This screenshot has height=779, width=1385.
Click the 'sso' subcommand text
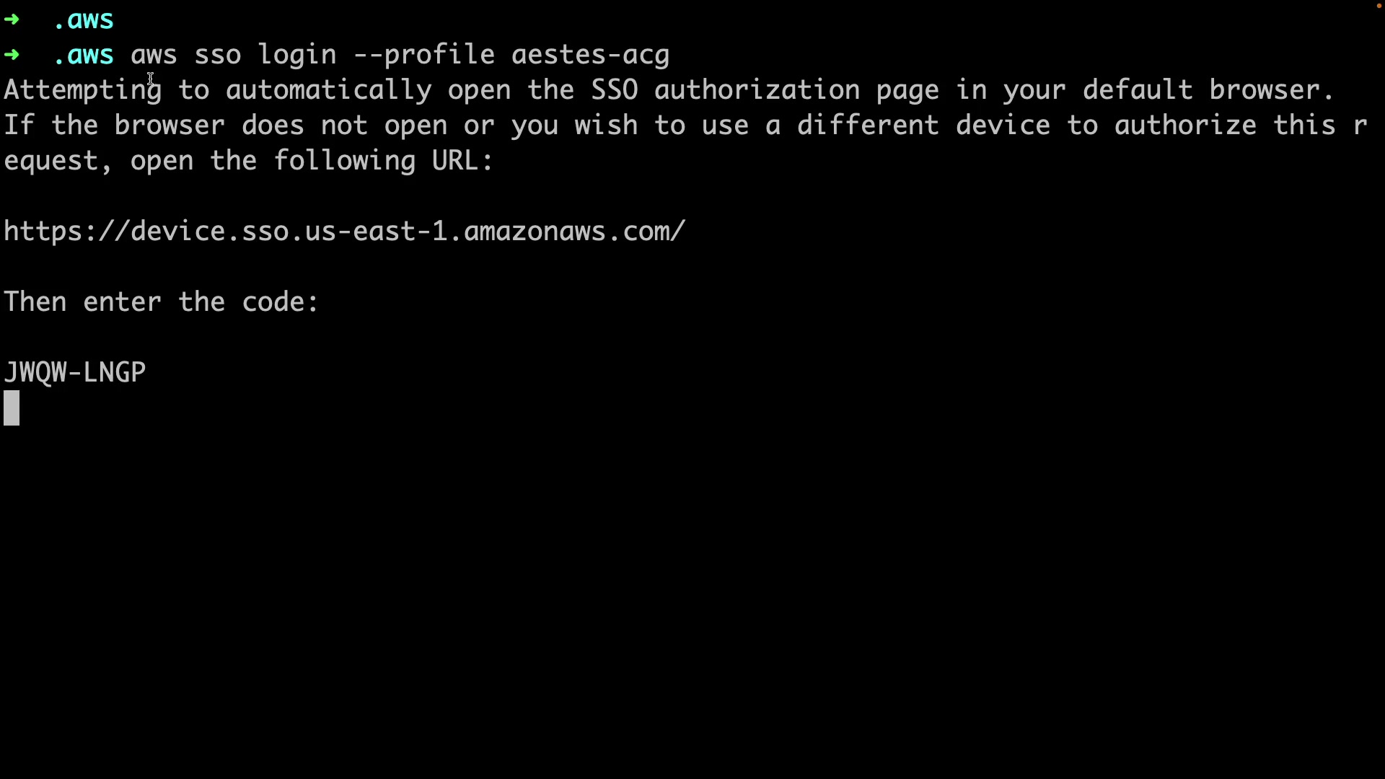point(218,55)
